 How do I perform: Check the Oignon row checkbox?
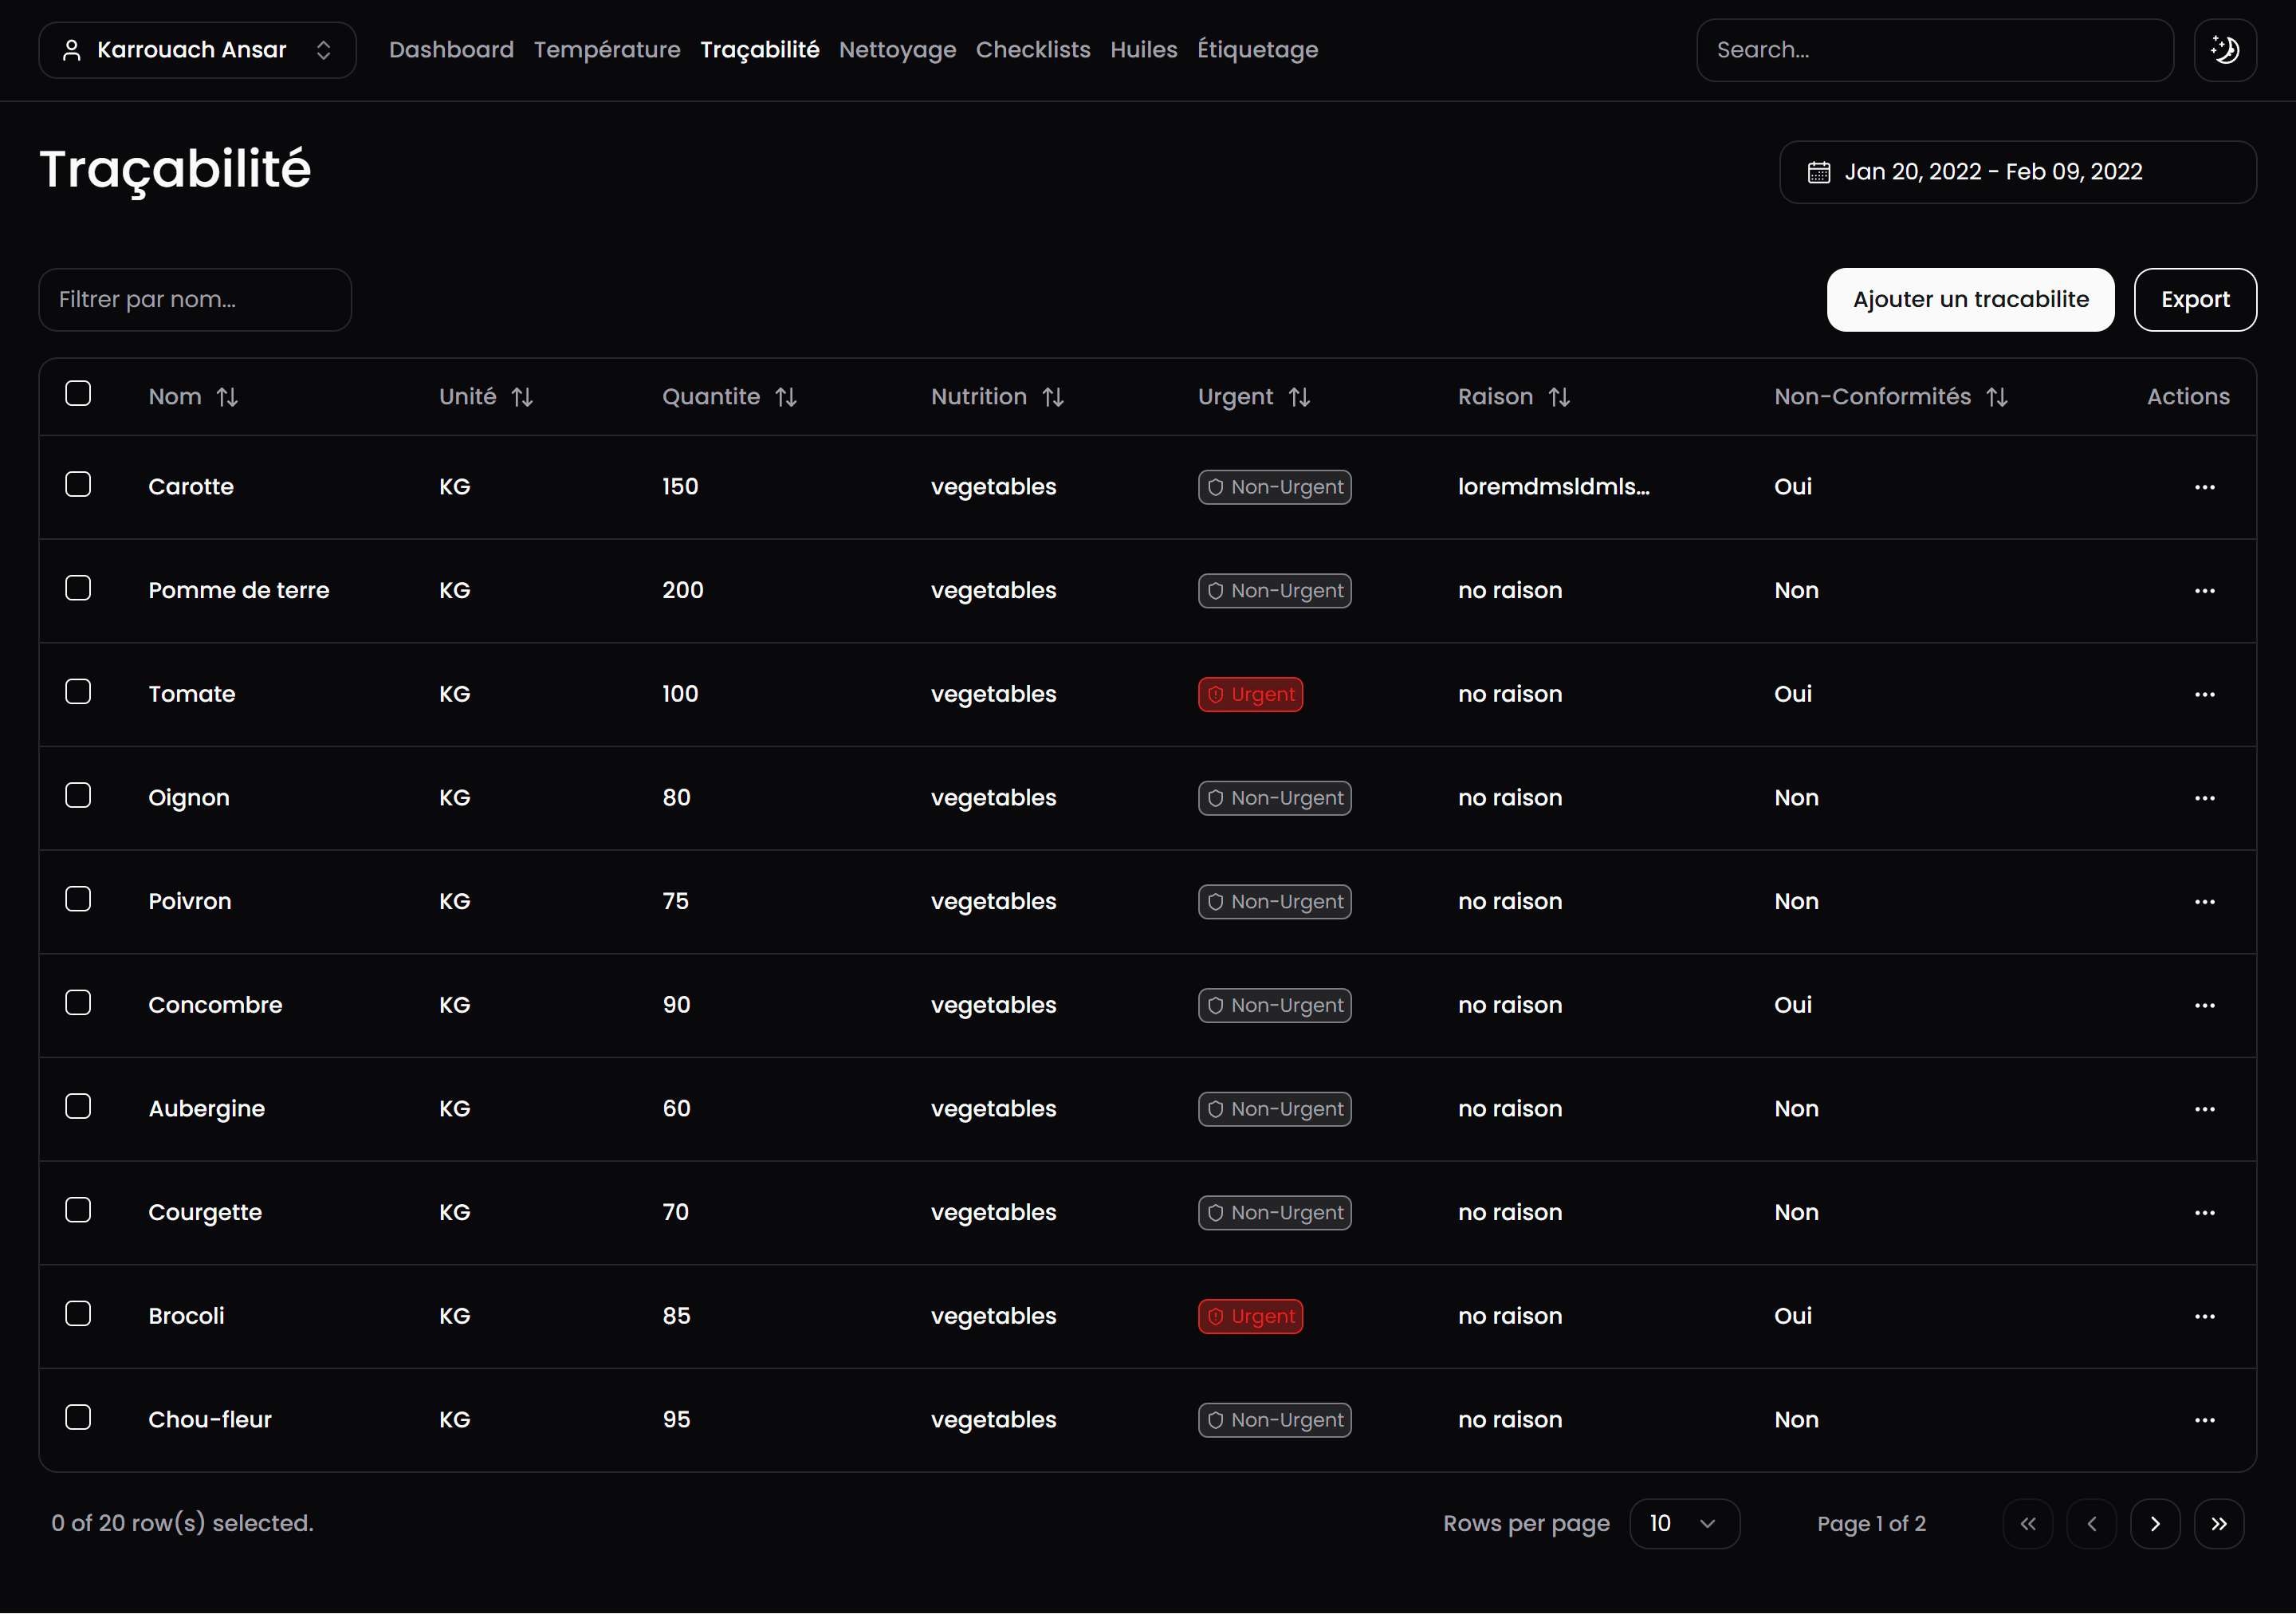tap(78, 796)
